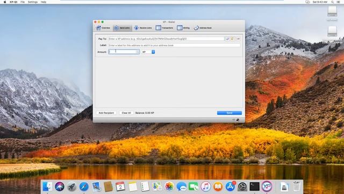Viewport: 344px width, 194px height.
Task: Select the top drive icon on the desktop
Action: coord(332,12)
